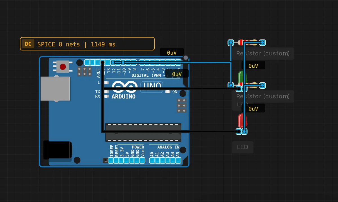
Task: Click the AREF pin header
Action: 97,62
